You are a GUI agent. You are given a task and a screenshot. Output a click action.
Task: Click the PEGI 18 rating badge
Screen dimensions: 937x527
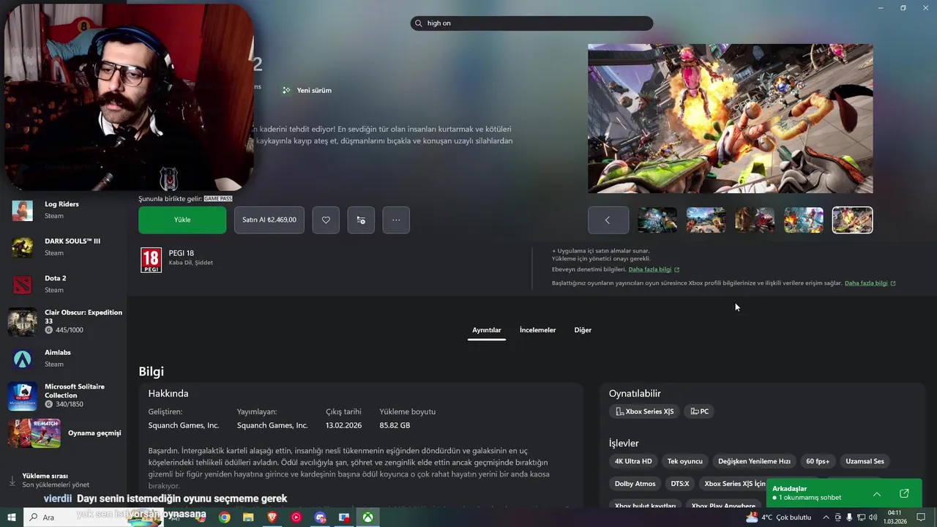click(x=151, y=260)
